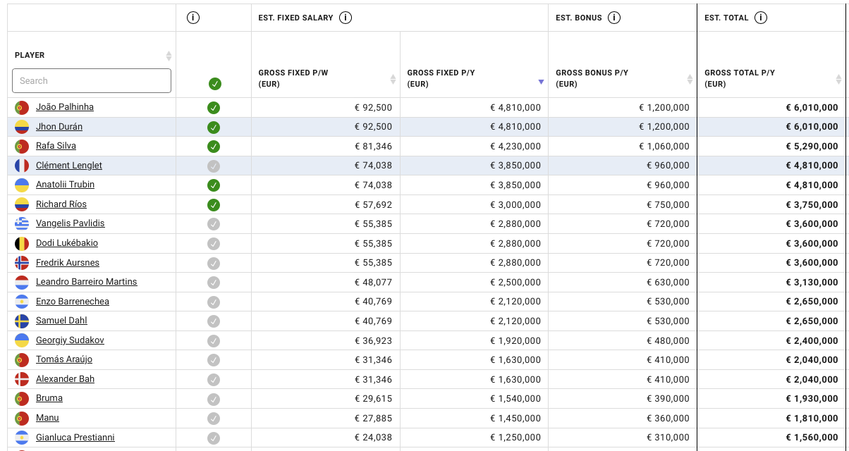Focus the player Search field
The height and width of the screenshot is (451, 849).
click(92, 80)
